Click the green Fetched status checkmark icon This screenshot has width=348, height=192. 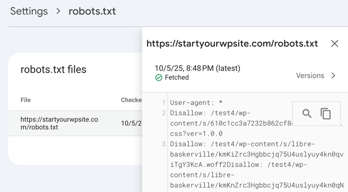[x=159, y=78]
